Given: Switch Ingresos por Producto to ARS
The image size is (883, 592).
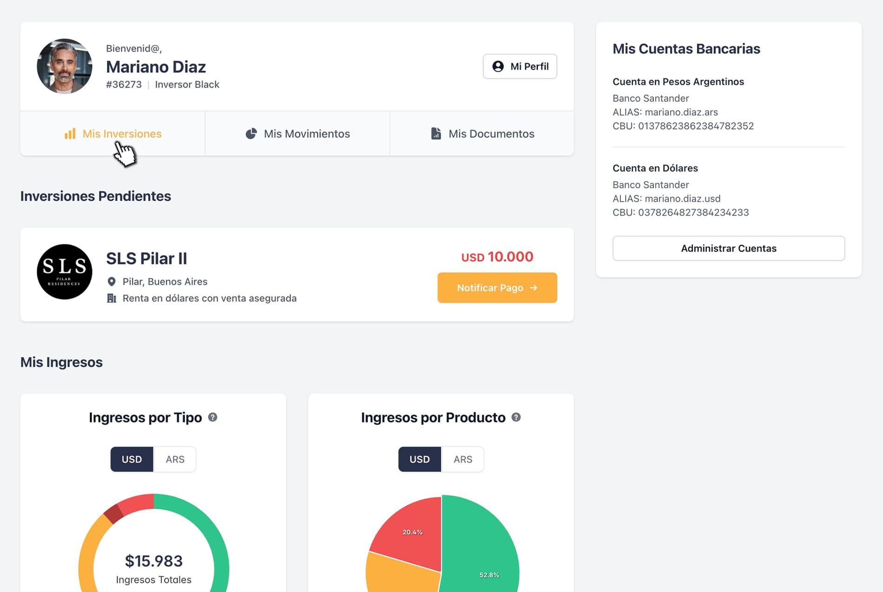Looking at the screenshot, I should [x=462, y=459].
